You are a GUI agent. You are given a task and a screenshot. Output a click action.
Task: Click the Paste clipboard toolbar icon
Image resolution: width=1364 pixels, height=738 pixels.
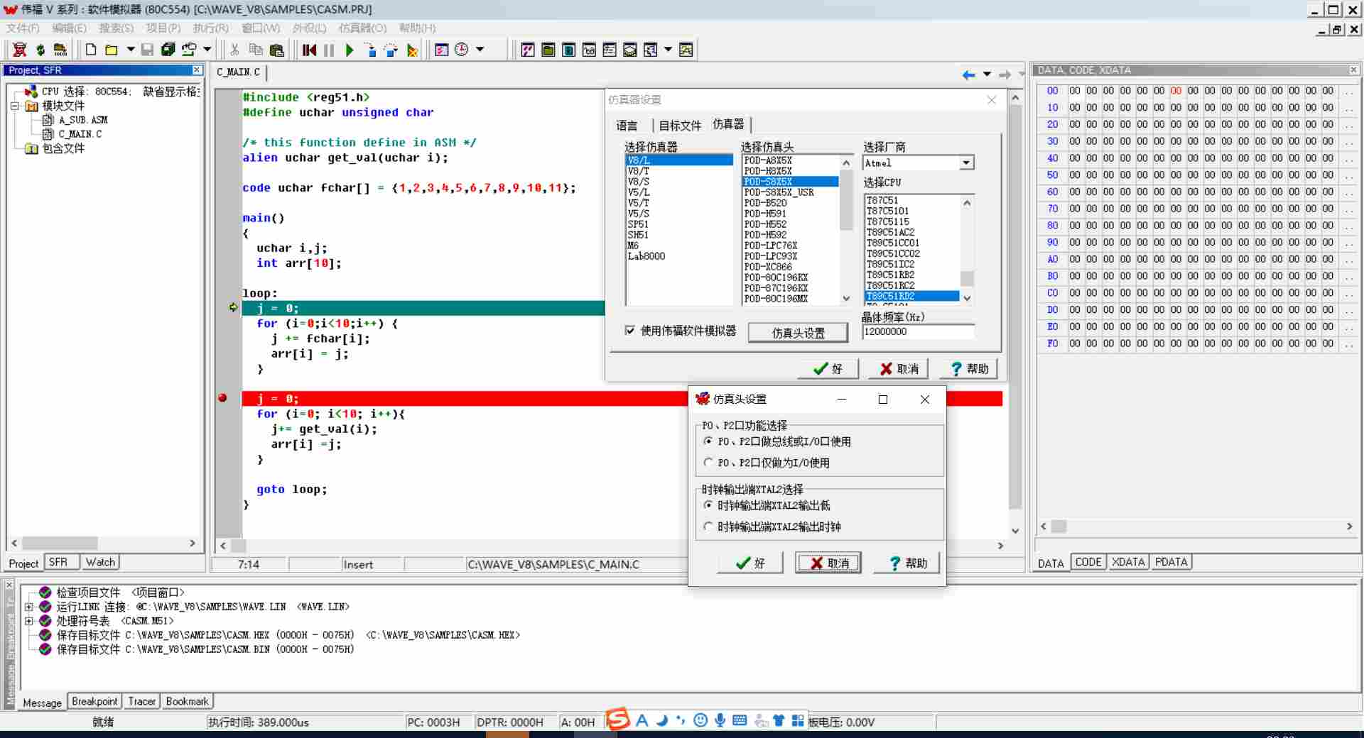[x=277, y=50]
